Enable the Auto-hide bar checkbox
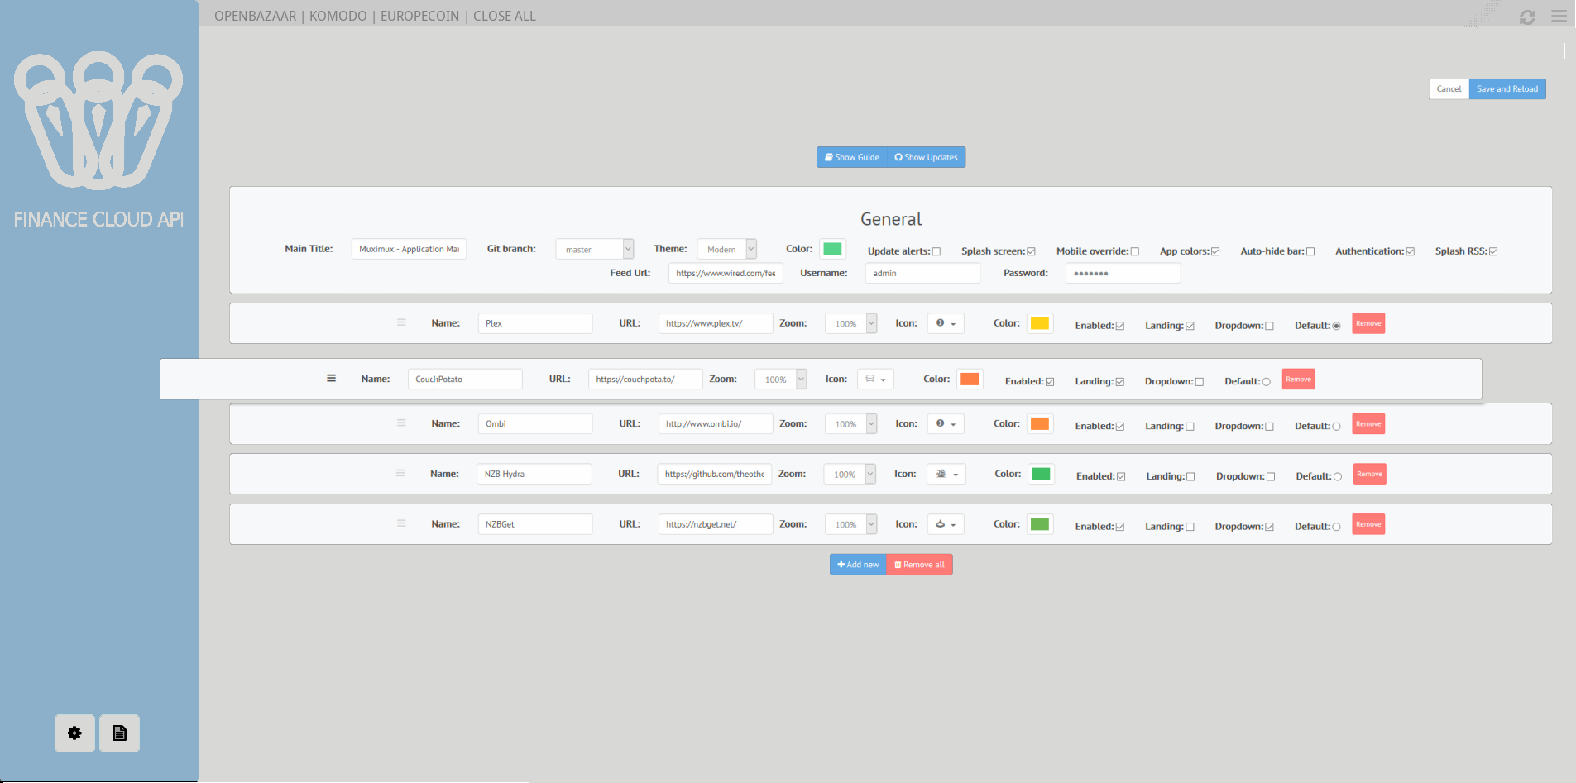The width and height of the screenshot is (1576, 783). pos(1310,251)
